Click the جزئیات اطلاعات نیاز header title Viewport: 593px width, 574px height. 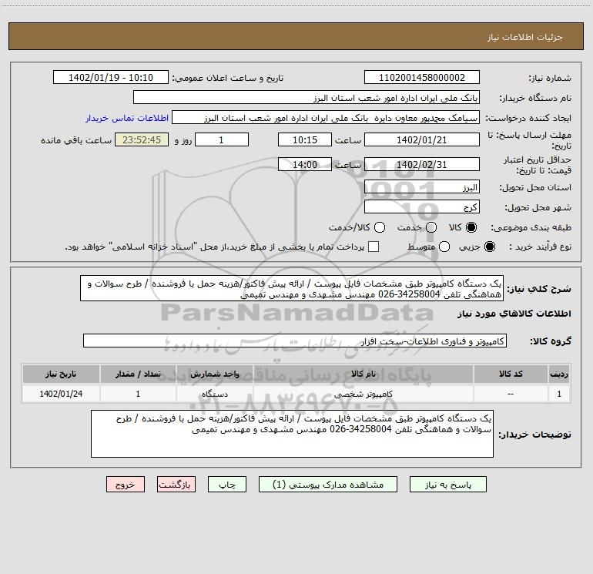click(525, 37)
